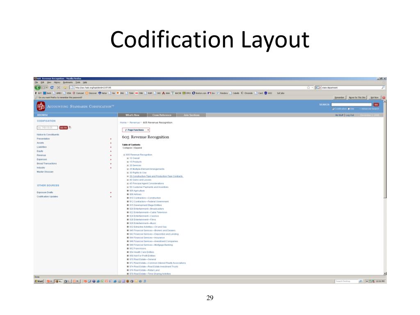This screenshot has width=420, height=315.
Task: Click the Search Desktop magnifier in taskbar
Action: click(x=361, y=281)
